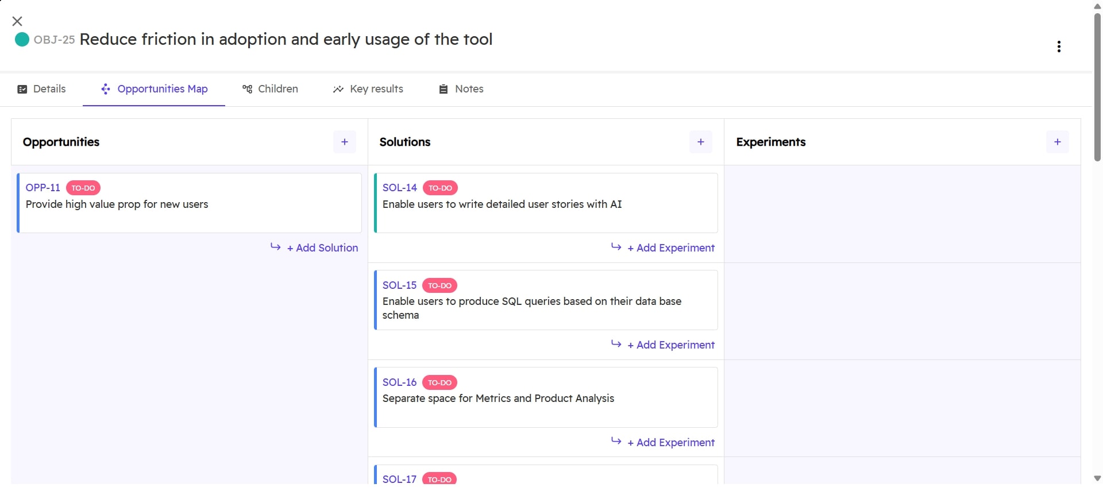Open the Children tab
The image size is (1103, 499).
click(270, 89)
